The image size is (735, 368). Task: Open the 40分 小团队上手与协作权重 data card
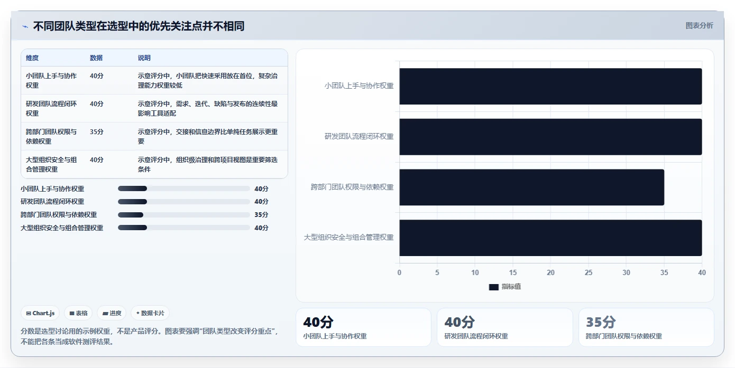point(363,327)
